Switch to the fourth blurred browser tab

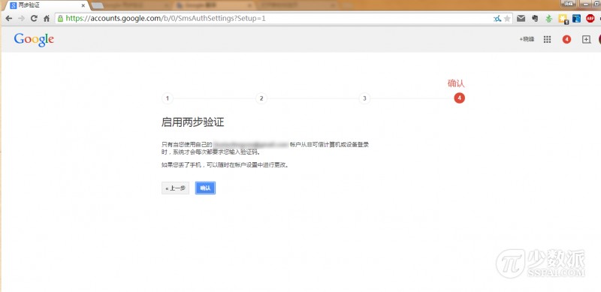(x=296, y=5)
